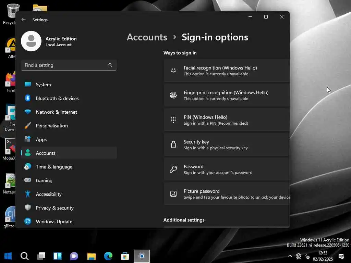This screenshot has width=351, height=263.
Task: Click the Time & language clock icon
Action: [x=28, y=167]
